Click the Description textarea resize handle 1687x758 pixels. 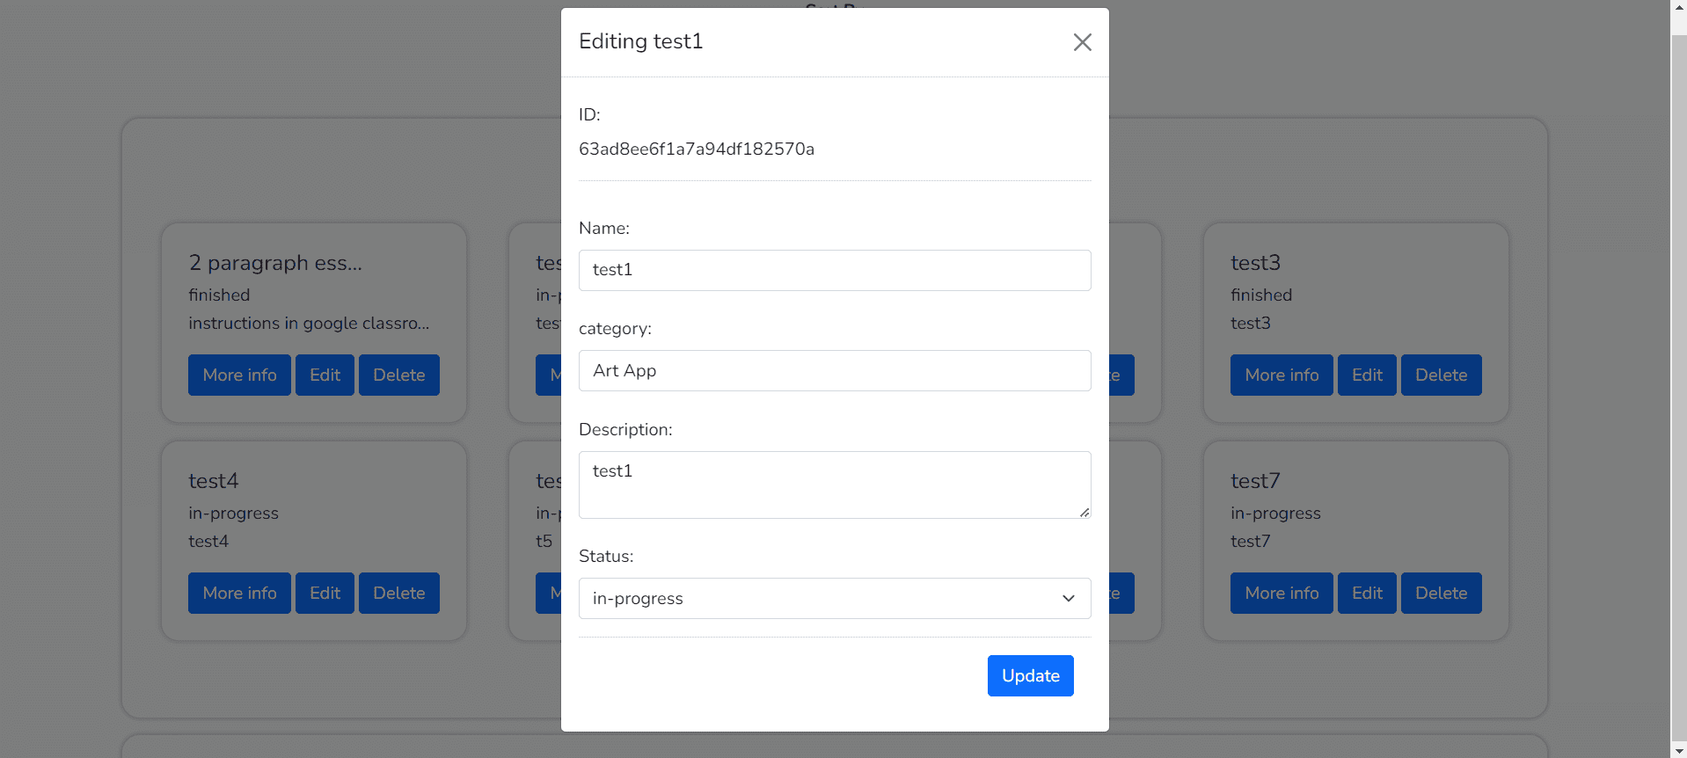1084,512
